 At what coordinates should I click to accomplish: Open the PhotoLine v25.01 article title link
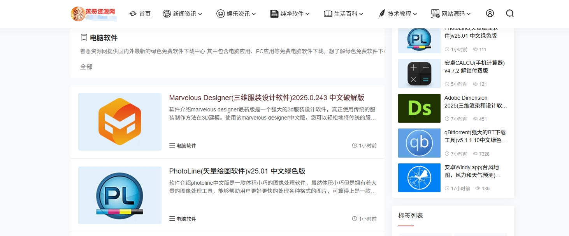237,171
